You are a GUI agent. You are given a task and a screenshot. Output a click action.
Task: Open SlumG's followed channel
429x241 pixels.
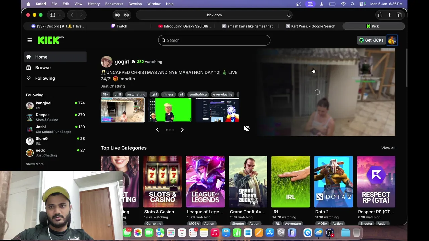(56, 141)
